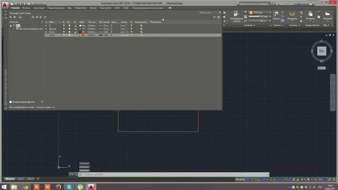Image resolution: width=338 pixels, height=190 pixels.
Task: Click the Delete Layer icon
Action: pos(41,17)
